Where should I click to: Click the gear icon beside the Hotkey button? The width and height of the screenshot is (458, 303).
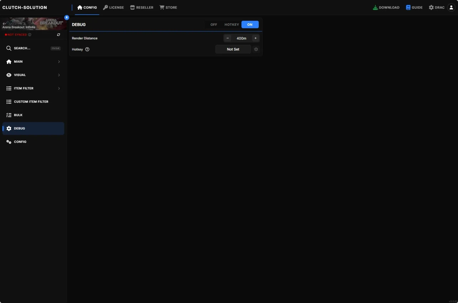(x=256, y=49)
